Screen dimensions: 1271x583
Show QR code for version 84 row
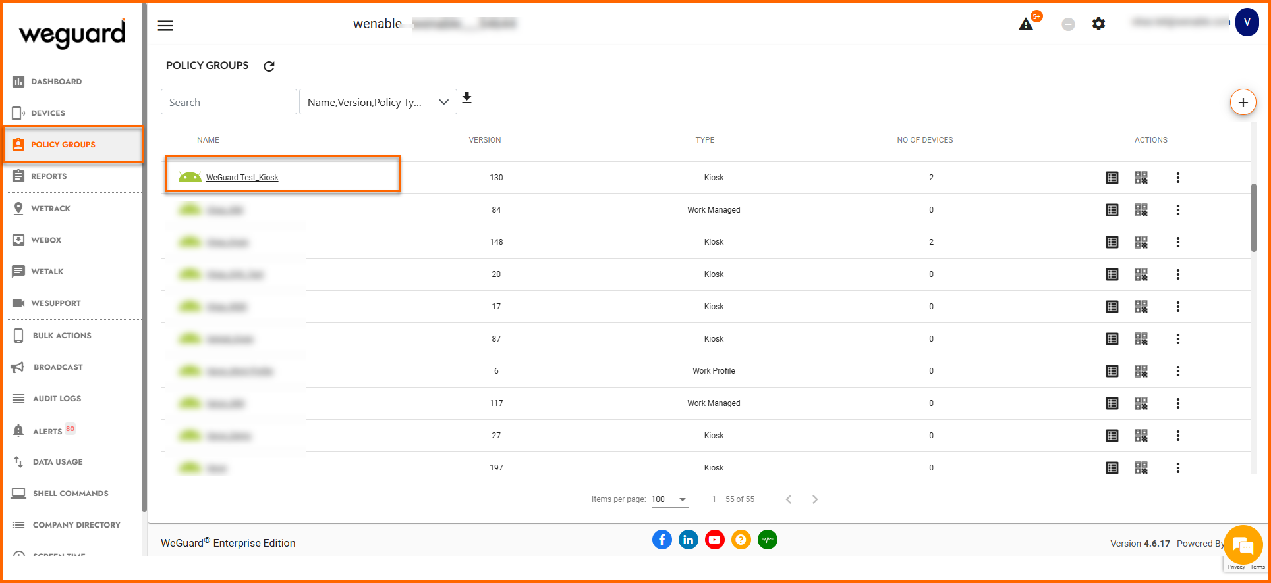[1141, 210]
